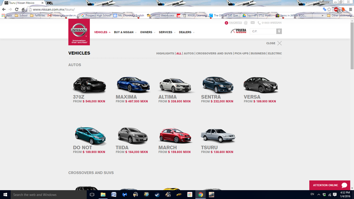Open the Prospect High School bookmark
The height and width of the screenshot is (199, 354).
pos(96,15)
